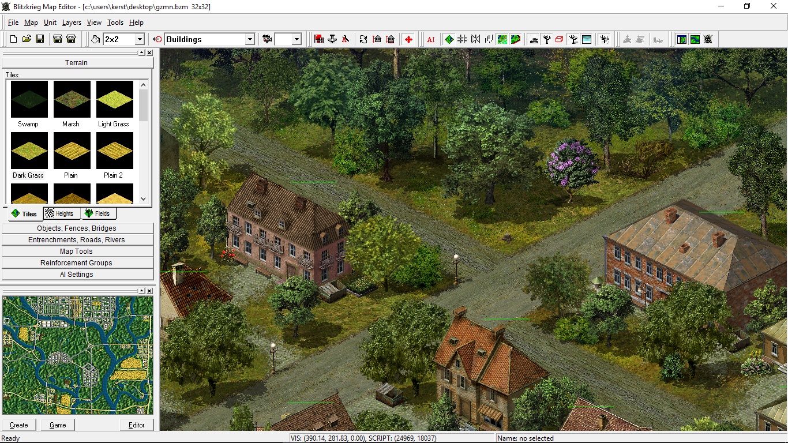Click the window layout icon near toolbar end

click(x=682, y=39)
